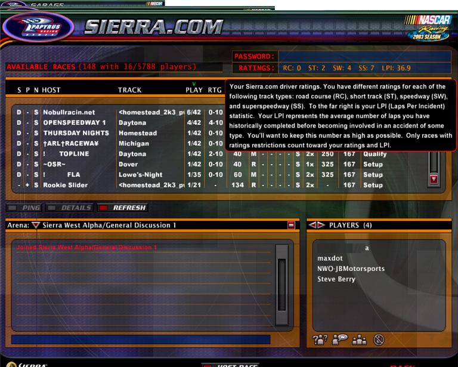Click 1/35 player count
Screen dimensions: 458x367
pos(194,174)
